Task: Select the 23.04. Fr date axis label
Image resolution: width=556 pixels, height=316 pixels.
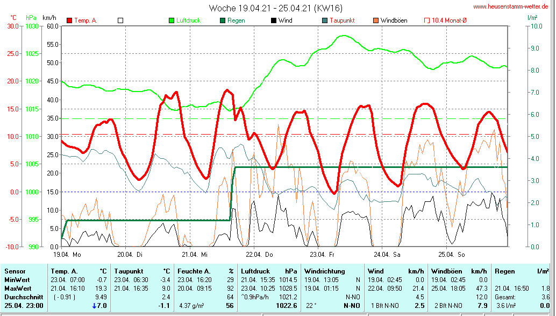Action: click(322, 255)
